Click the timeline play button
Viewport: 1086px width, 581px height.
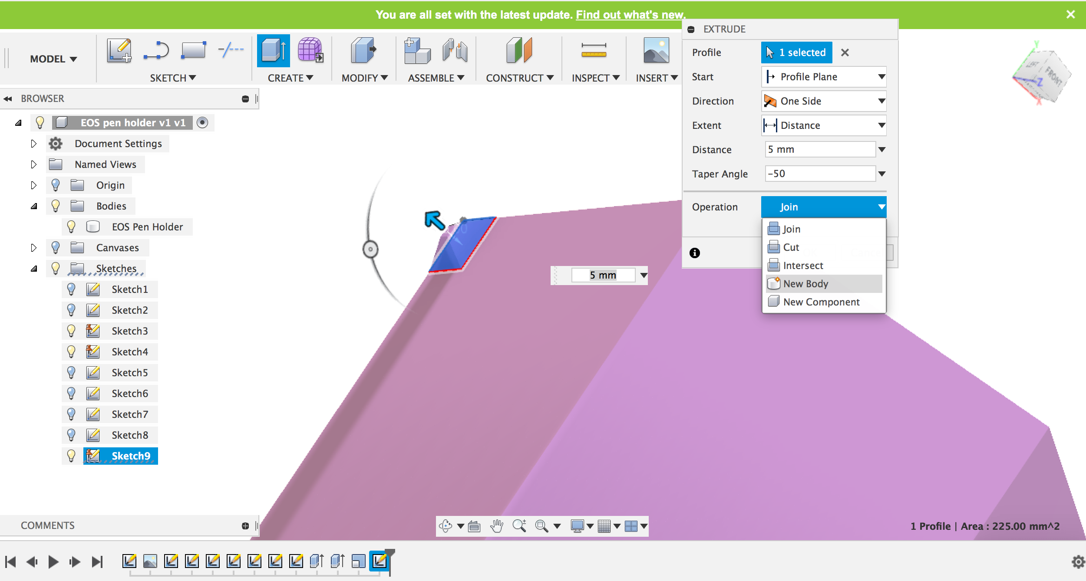click(53, 562)
